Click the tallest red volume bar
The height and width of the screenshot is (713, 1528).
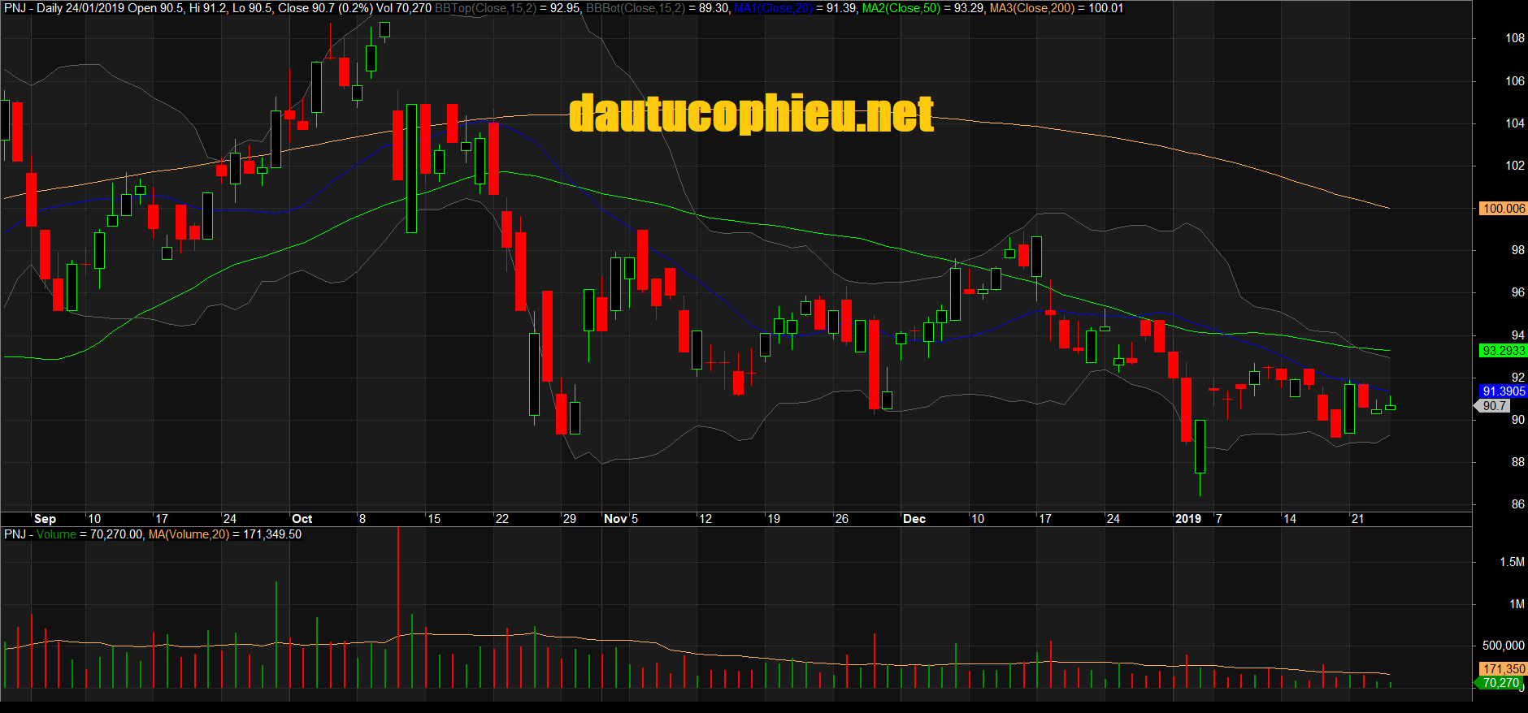pos(398,609)
